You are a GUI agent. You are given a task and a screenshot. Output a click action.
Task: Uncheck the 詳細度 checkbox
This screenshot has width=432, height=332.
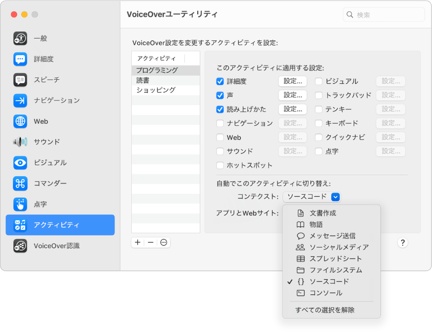click(x=219, y=81)
